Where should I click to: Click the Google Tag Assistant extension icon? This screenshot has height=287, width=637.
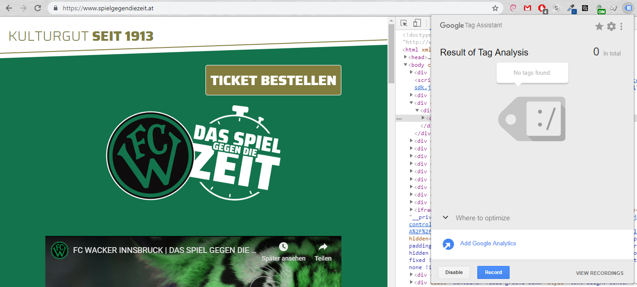coord(628,8)
